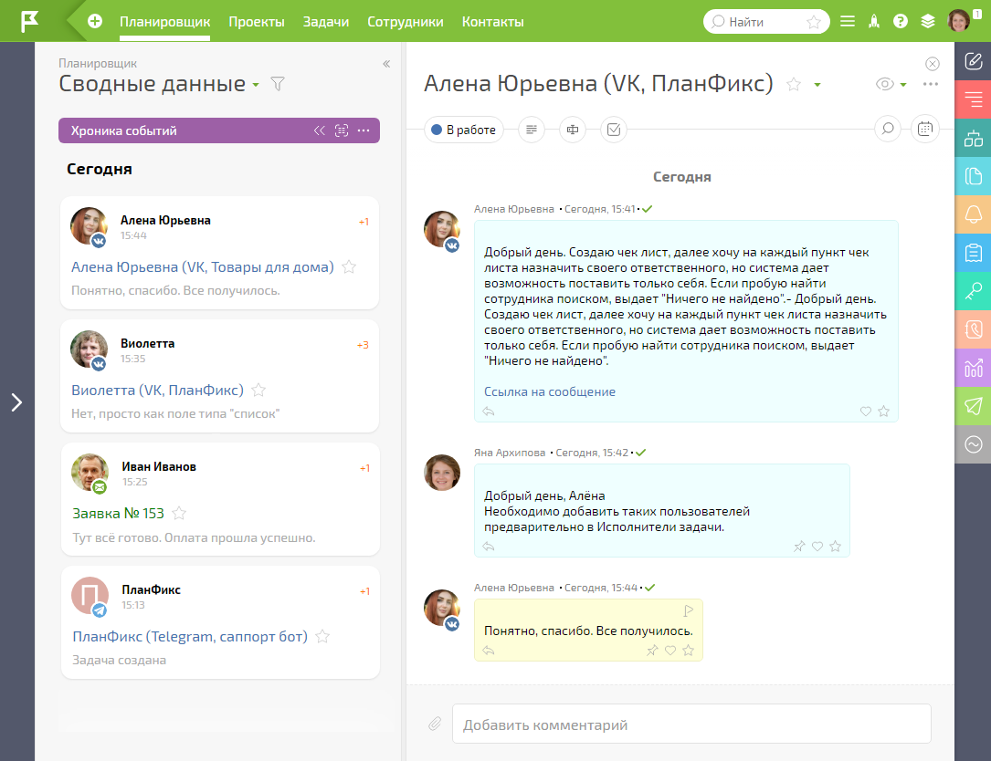Reply to the Яна Архипова message

click(x=489, y=547)
